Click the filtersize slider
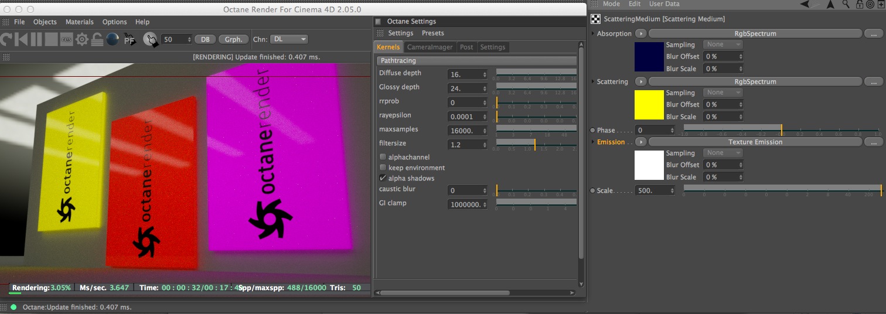This screenshot has width=886, height=314. click(536, 144)
